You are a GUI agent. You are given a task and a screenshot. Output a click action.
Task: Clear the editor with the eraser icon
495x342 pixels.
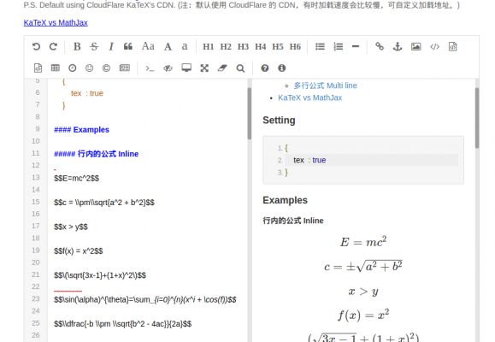point(222,68)
